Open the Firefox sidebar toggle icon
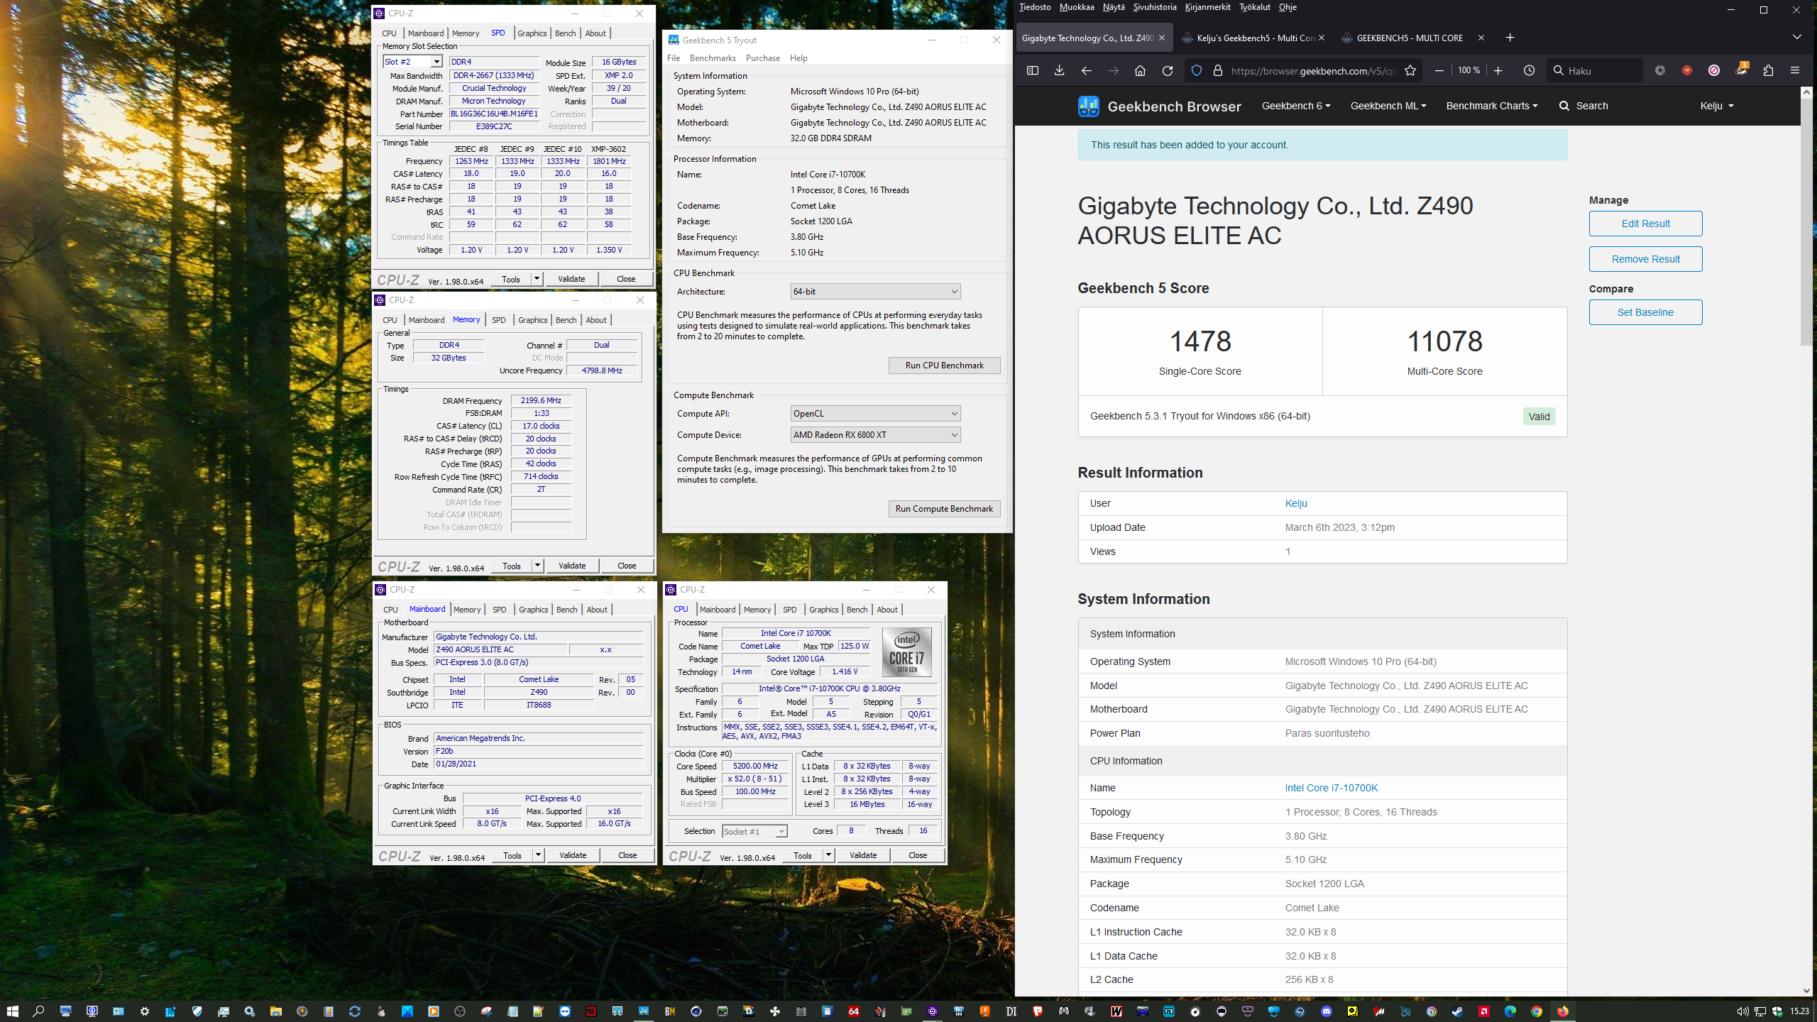Screen dimensions: 1817x1022 coord(1033,70)
